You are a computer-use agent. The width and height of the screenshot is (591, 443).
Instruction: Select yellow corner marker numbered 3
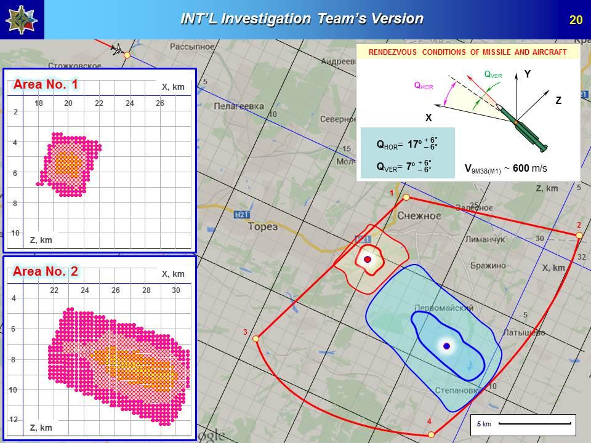[256, 338]
